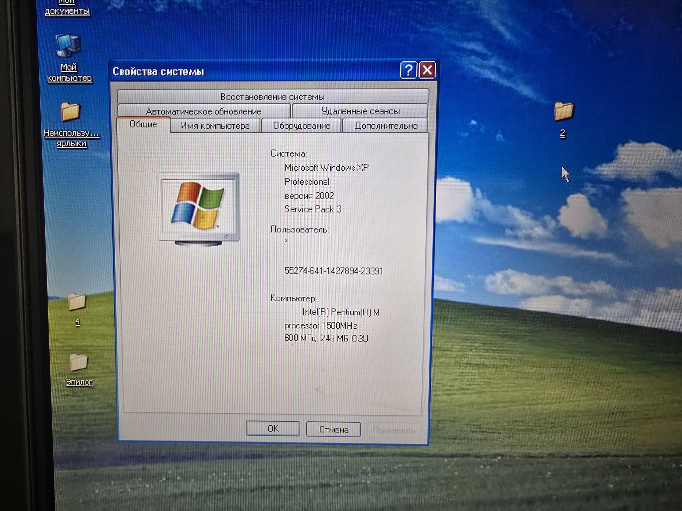The height and width of the screenshot is (511, 682).
Task: Switch to Имя компьютера tab
Action: click(215, 126)
